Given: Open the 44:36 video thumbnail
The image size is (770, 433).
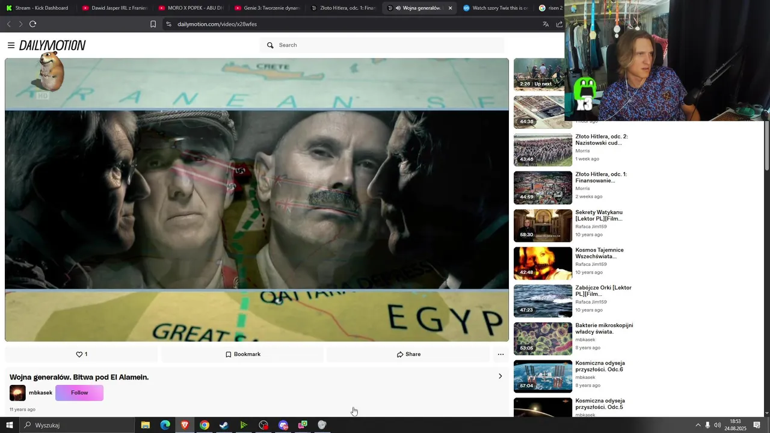Looking at the screenshot, I should click(539, 112).
